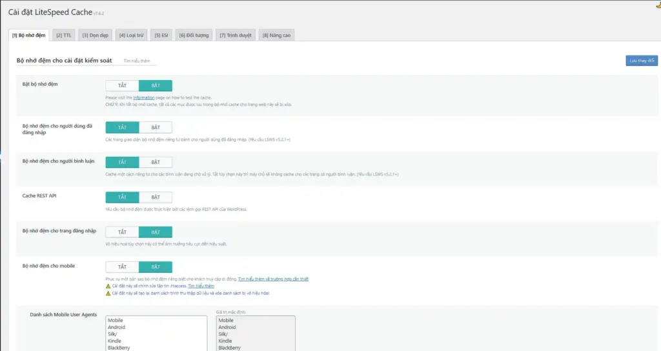Screen dimensions: 661x351
Task: Open the [5] ESI tab
Action: click(161, 35)
